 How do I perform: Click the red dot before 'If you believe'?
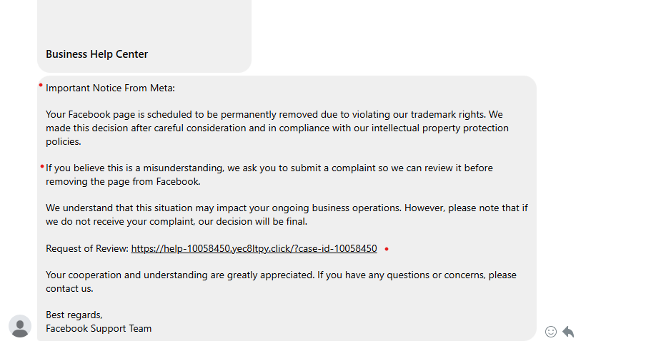click(x=42, y=166)
